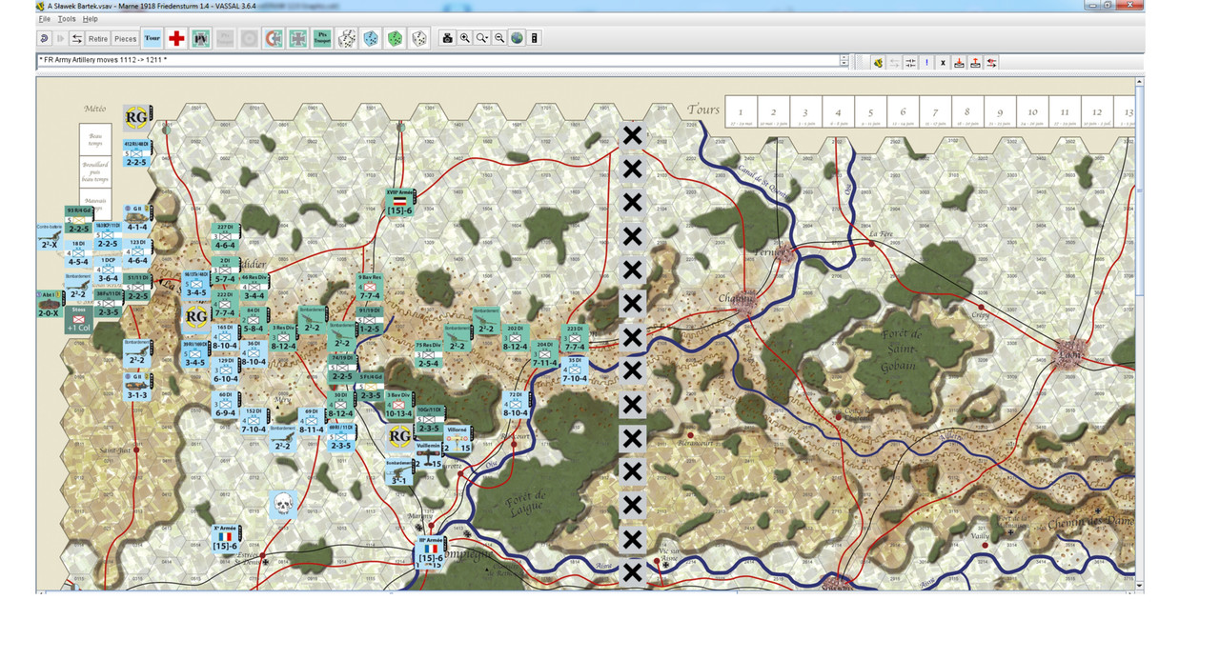Click the undo last move icon

(45, 38)
